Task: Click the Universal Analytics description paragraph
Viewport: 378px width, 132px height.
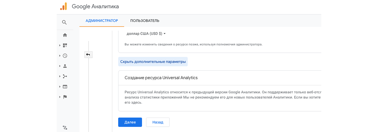Action: point(223,97)
